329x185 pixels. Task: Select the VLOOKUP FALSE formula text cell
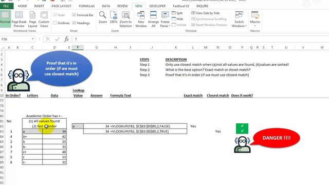(x=140, y=126)
